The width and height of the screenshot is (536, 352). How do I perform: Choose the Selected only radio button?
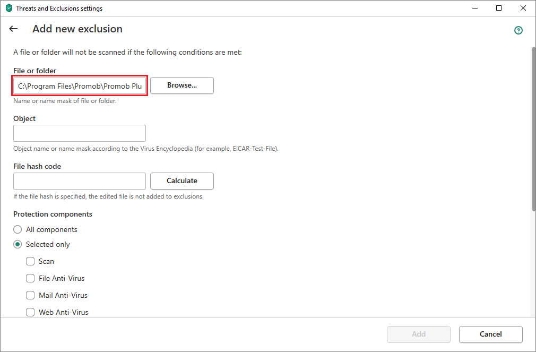click(18, 244)
